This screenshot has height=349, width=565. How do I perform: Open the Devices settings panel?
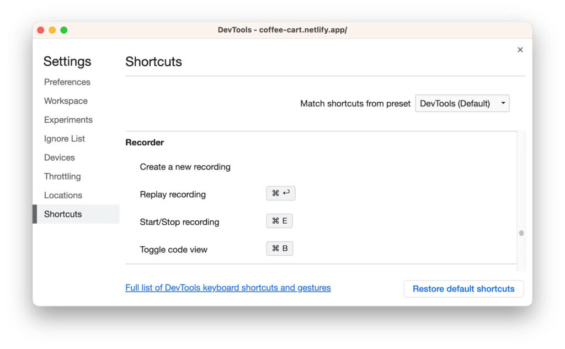tap(59, 157)
